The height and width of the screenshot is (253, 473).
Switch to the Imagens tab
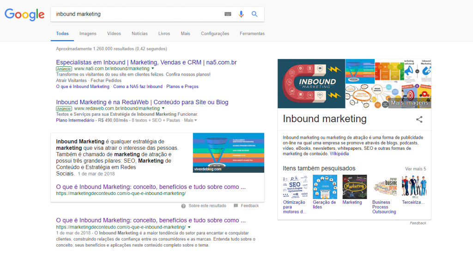click(88, 34)
